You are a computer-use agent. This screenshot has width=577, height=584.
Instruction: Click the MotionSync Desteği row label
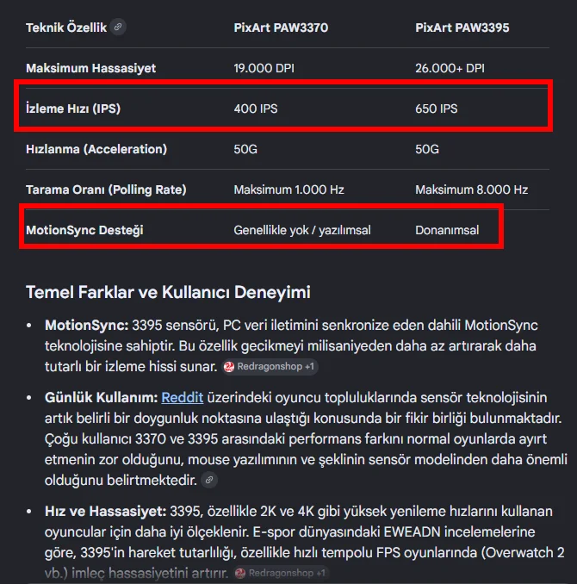coord(84,230)
